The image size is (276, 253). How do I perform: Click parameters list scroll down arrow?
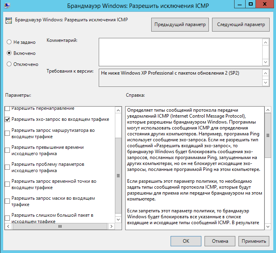(118, 219)
